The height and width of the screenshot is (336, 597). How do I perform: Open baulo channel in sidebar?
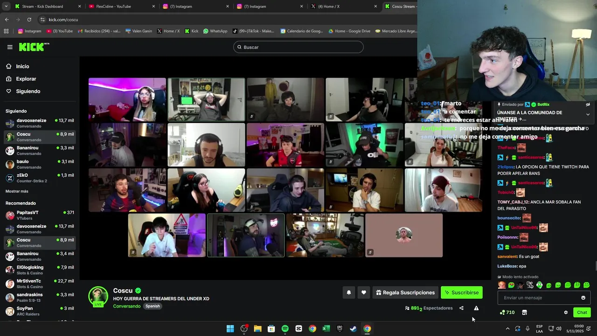click(x=40, y=164)
